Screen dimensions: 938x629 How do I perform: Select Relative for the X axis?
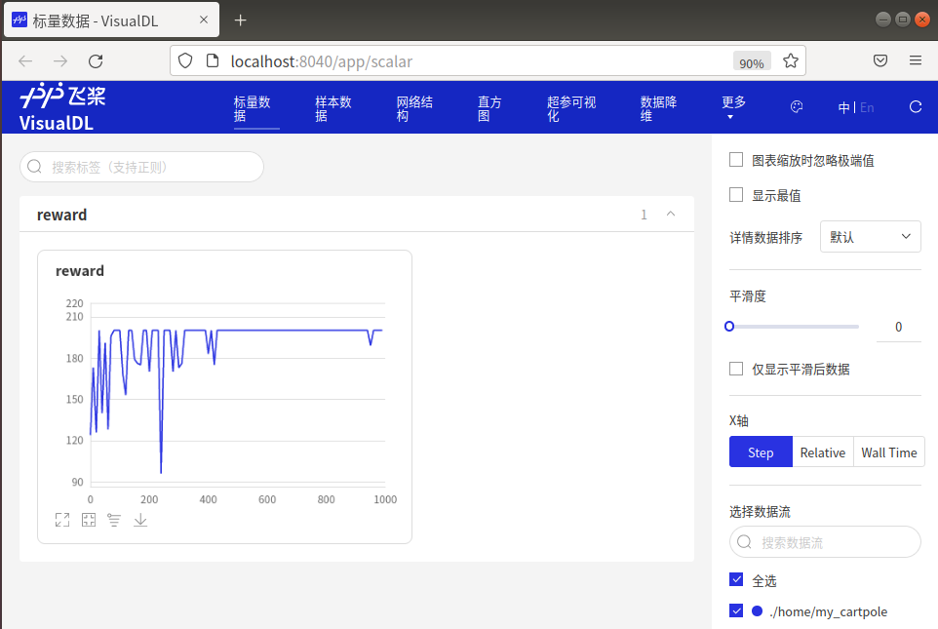coord(823,452)
